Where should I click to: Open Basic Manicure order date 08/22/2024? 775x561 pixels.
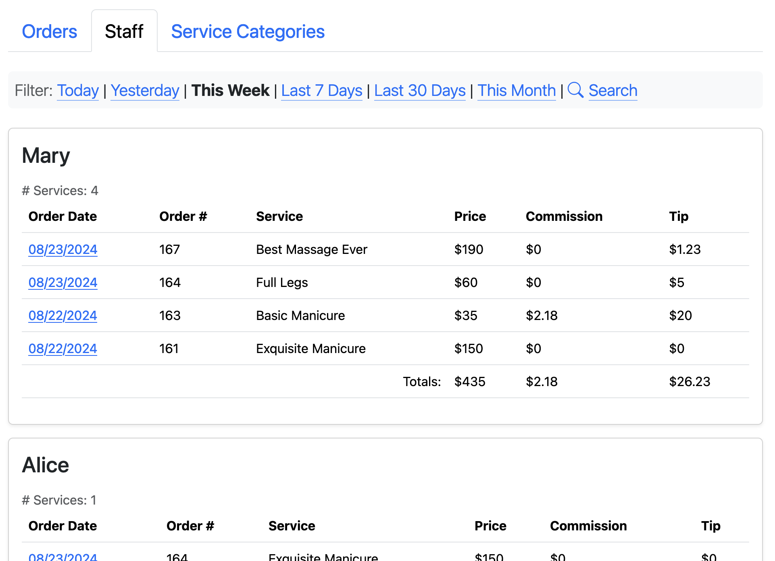63,316
